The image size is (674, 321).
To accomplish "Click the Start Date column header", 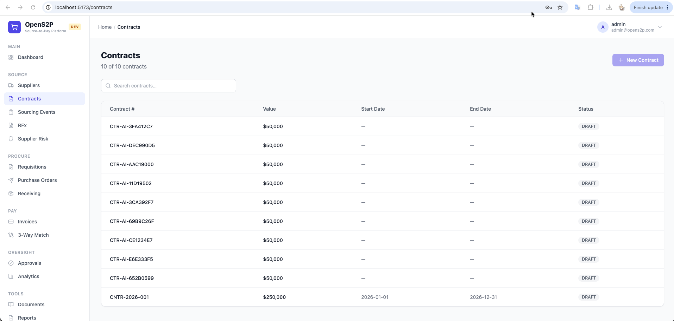I will [x=373, y=109].
